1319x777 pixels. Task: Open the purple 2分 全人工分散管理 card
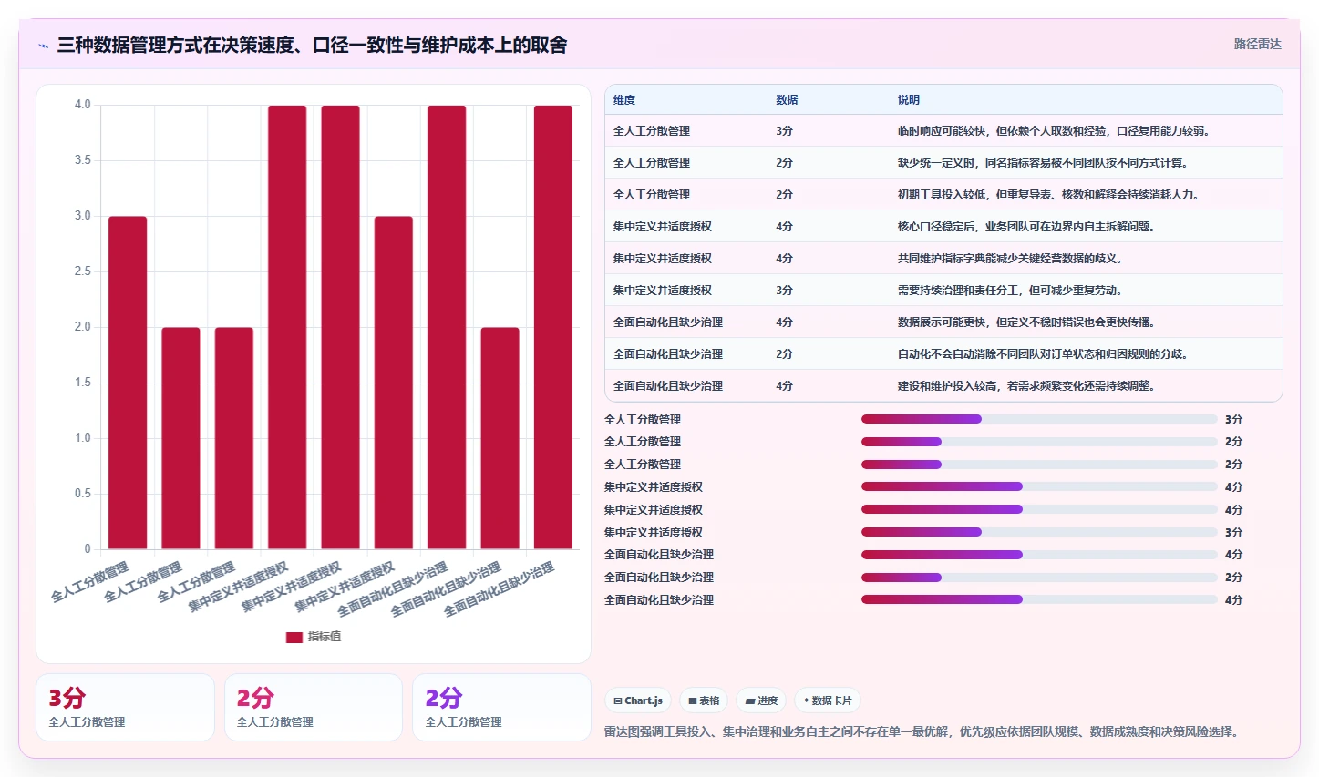coord(501,708)
